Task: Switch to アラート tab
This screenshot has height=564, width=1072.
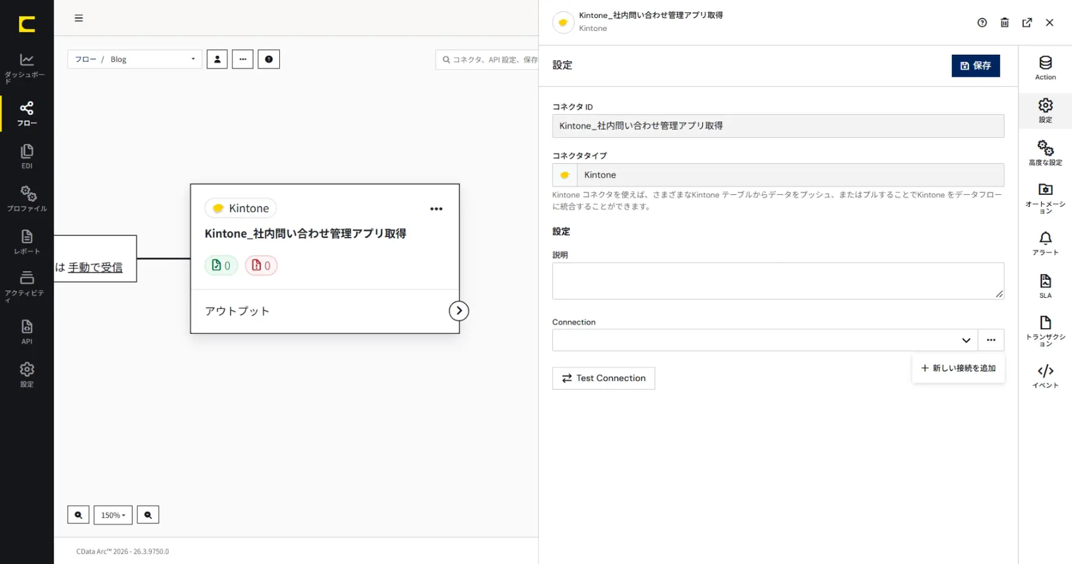Action: click(x=1045, y=244)
